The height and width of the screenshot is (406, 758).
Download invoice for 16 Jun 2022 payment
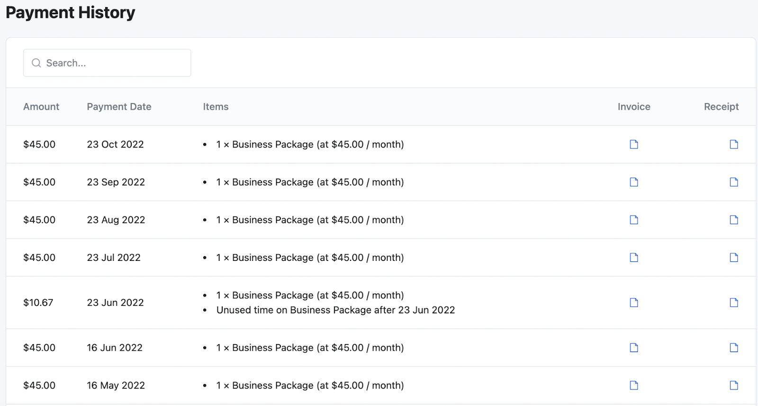point(634,348)
